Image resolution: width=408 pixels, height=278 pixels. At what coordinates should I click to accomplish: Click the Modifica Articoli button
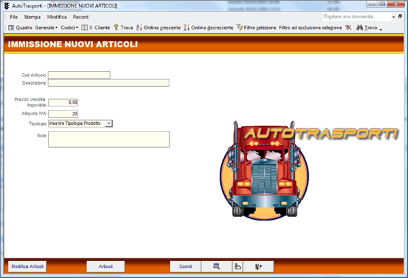pyautogui.click(x=27, y=266)
